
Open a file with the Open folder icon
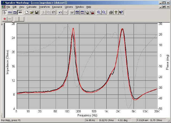[32, 12]
